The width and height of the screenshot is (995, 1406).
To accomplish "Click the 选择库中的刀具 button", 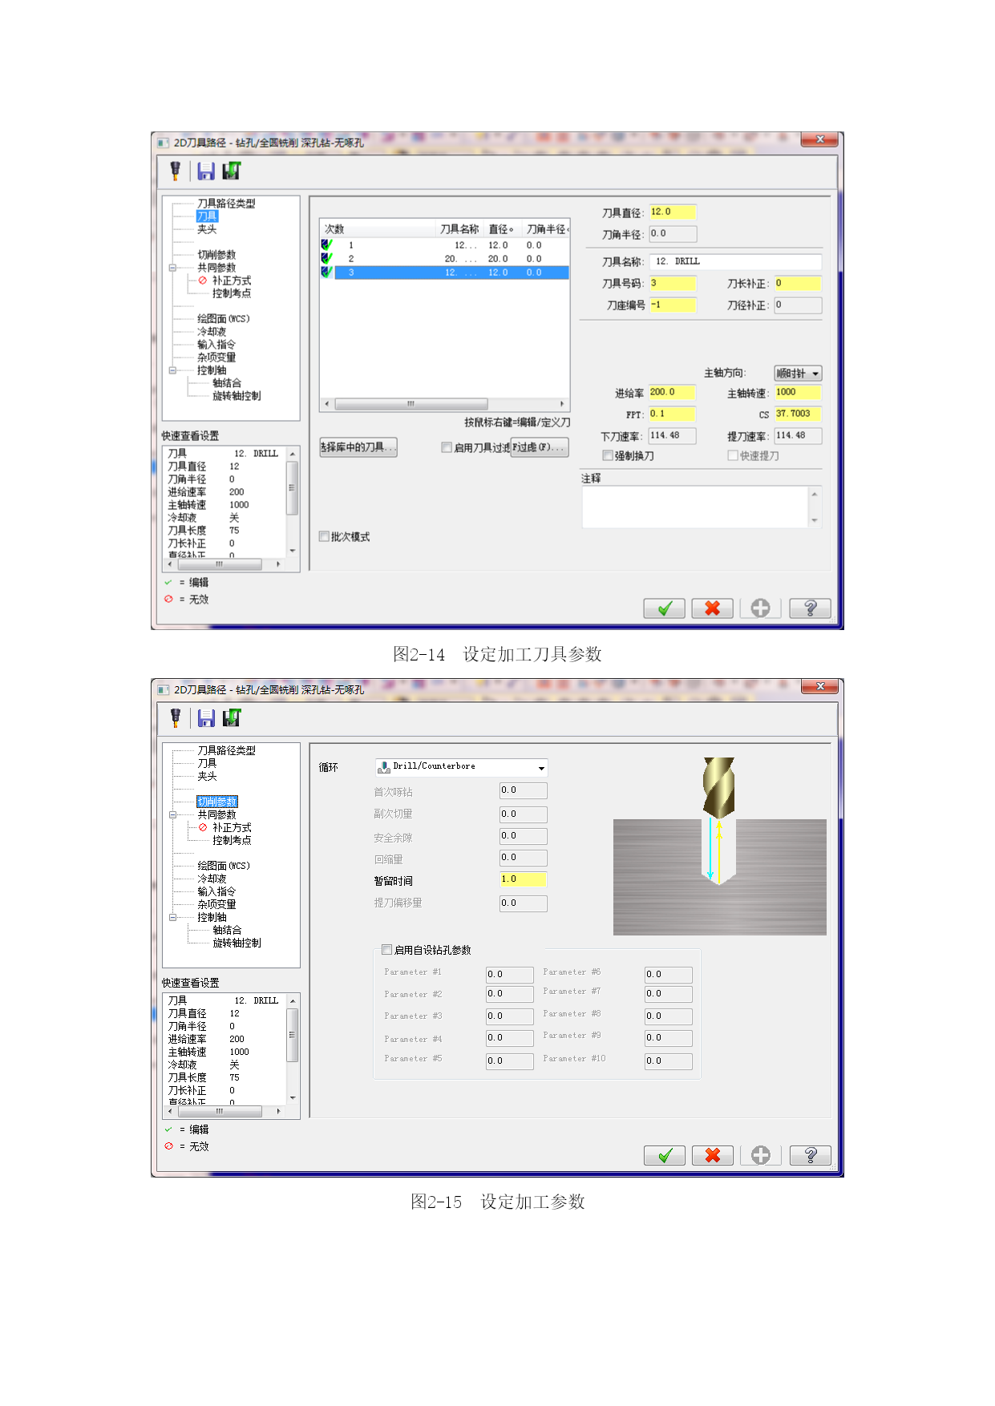I will (358, 447).
